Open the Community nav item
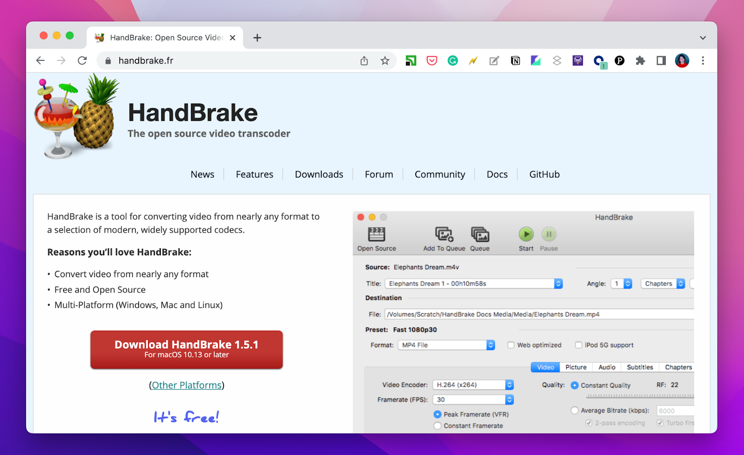This screenshot has height=455, width=744. point(440,174)
